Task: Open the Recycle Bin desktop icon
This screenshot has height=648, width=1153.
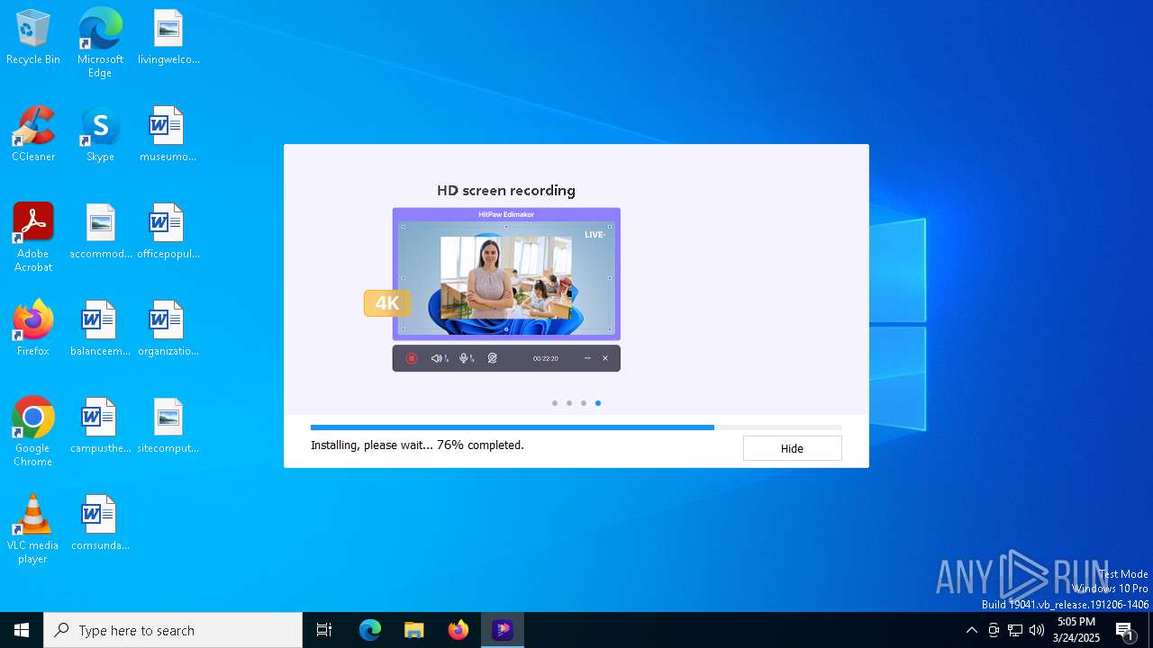Action: (x=33, y=38)
